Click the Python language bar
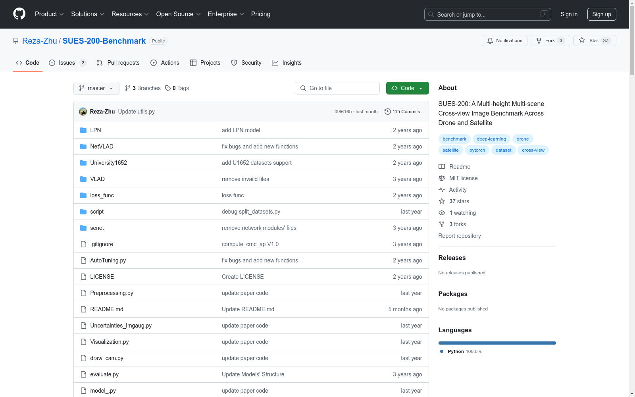The image size is (635, 397). click(497, 343)
